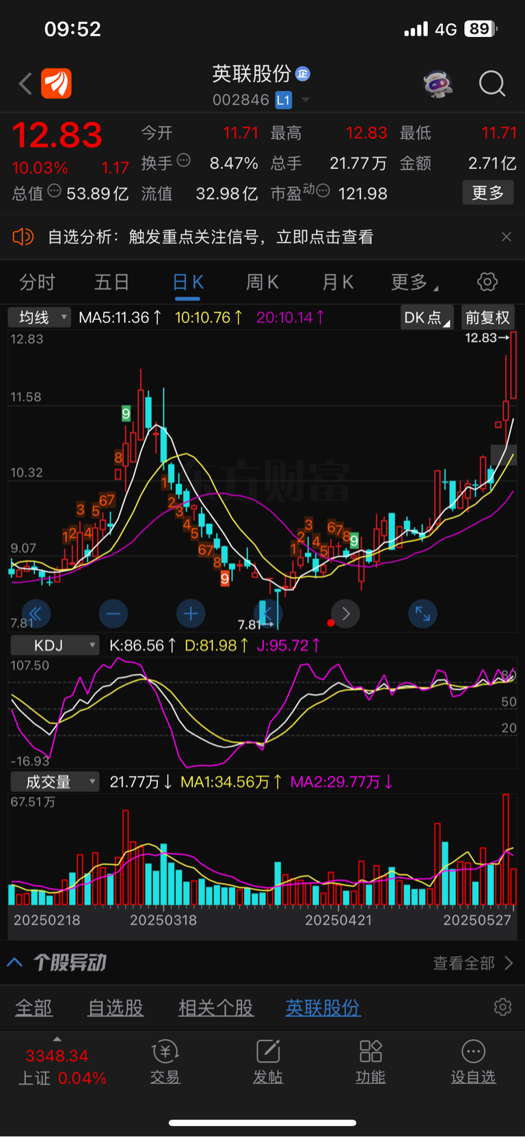Expand the 更多 chart period menu
Screen dimensions: 525x1137
[414, 282]
